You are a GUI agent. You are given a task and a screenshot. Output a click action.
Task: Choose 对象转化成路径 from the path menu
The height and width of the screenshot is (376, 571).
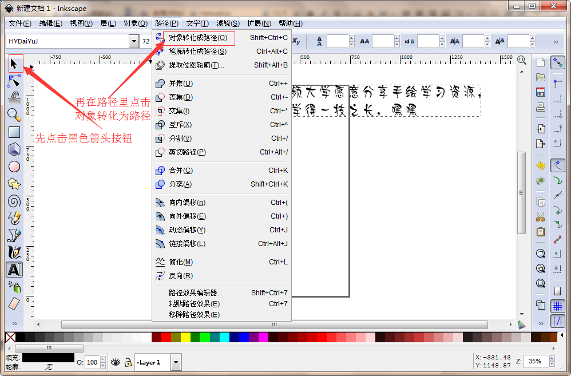tap(198, 38)
